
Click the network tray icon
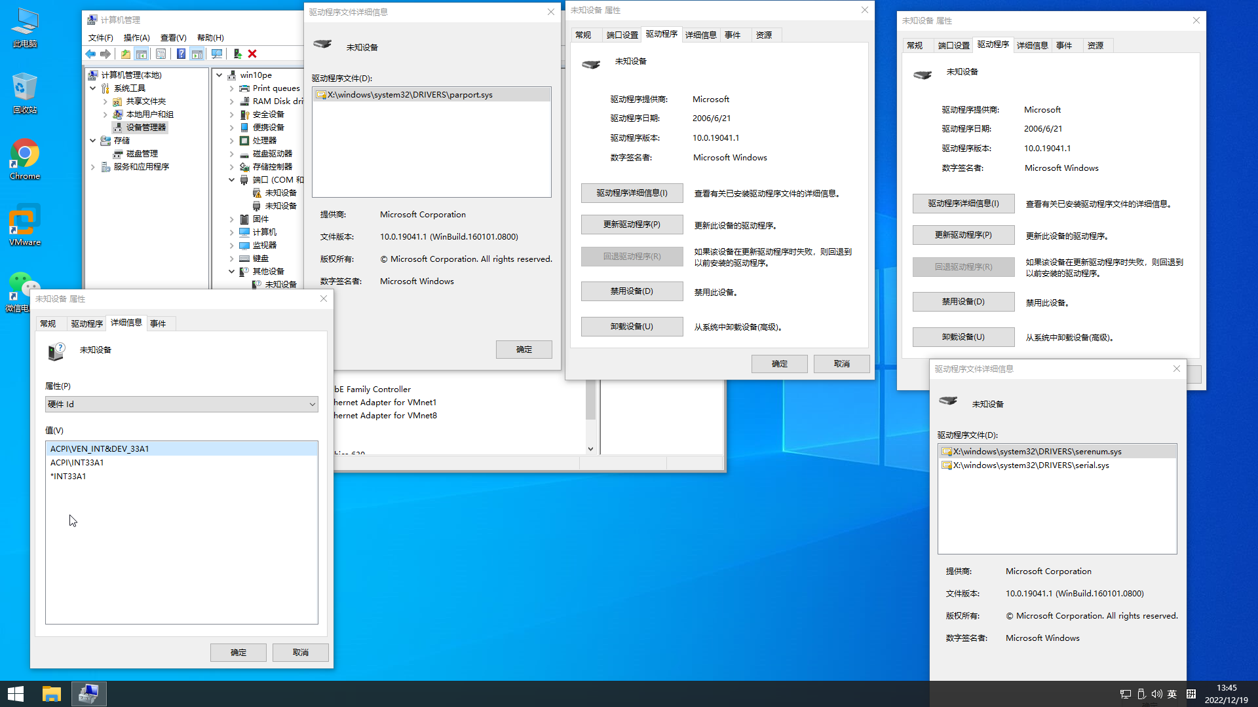(1126, 694)
